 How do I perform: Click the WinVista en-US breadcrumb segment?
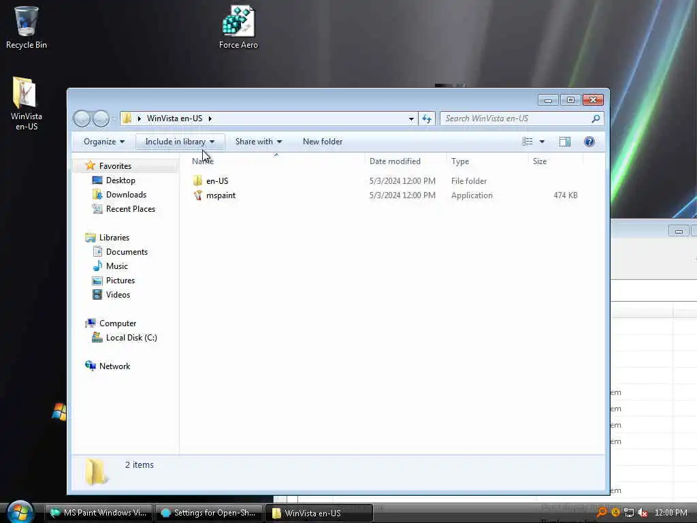[175, 118]
